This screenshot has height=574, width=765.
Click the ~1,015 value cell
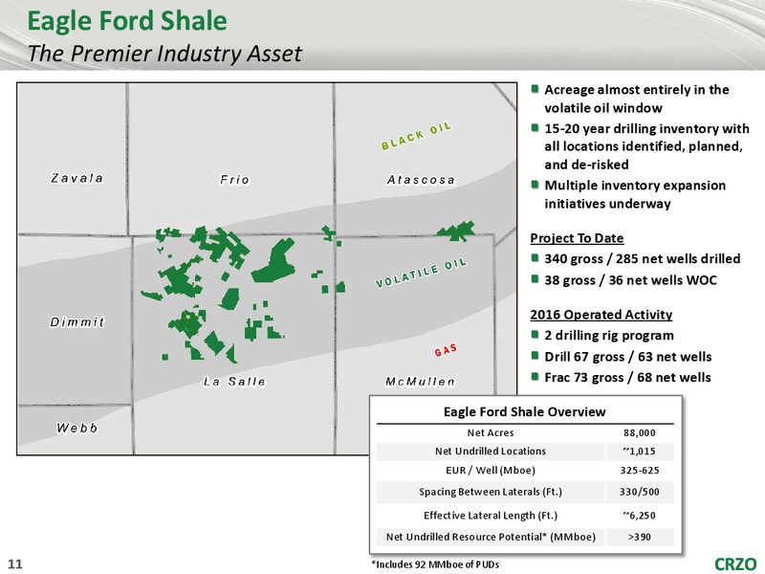tap(639, 452)
